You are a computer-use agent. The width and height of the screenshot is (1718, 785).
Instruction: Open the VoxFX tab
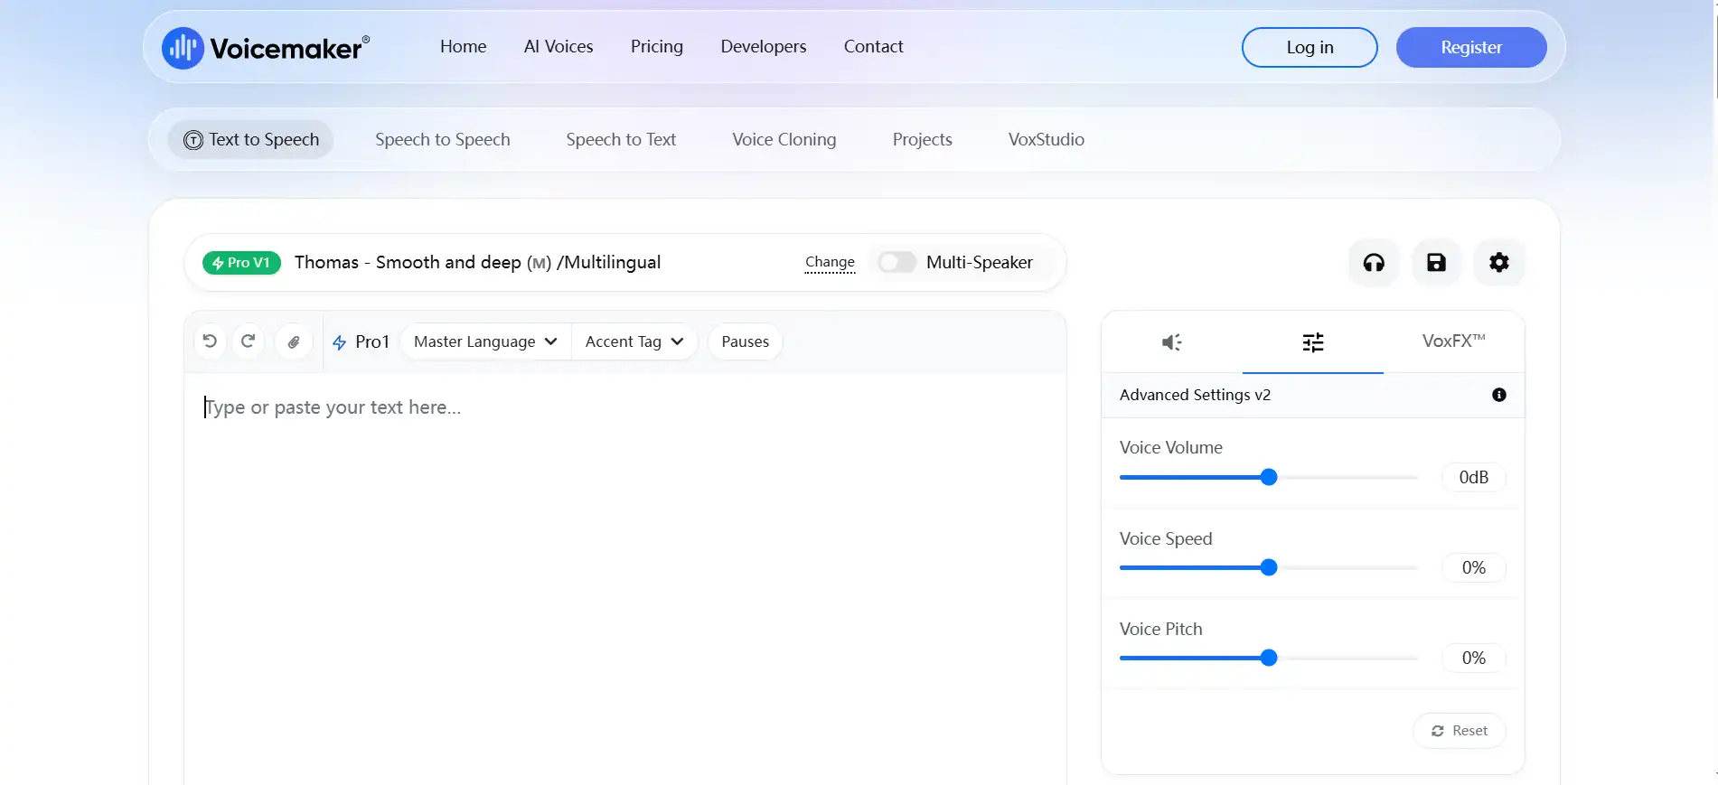pyautogui.click(x=1453, y=341)
